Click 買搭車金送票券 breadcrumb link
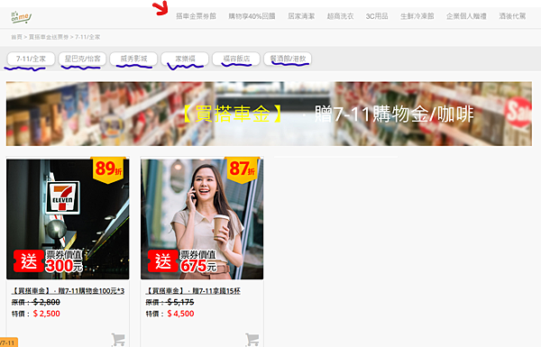Image resolution: width=541 pixels, height=347 pixels. point(49,37)
